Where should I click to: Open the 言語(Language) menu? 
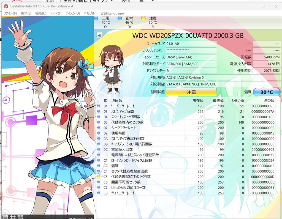point(112,13)
